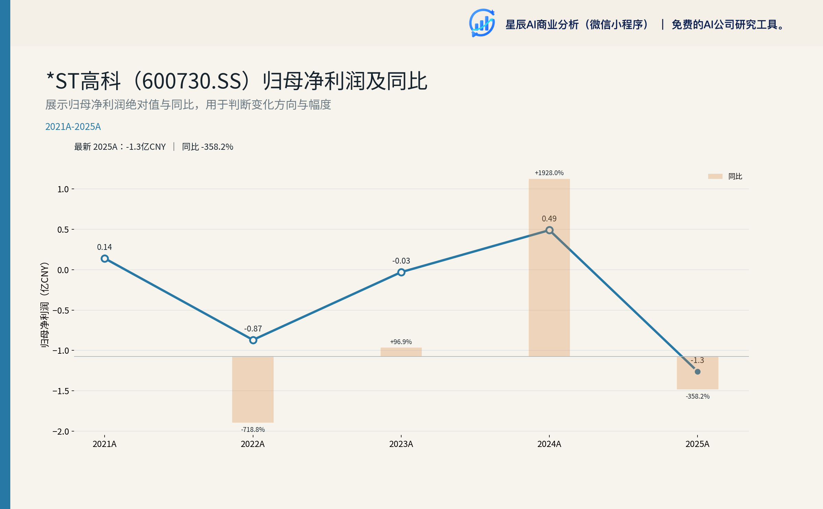823x509 pixels.
Task: Select the 2025A data point at -1.3
Action: (697, 372)
